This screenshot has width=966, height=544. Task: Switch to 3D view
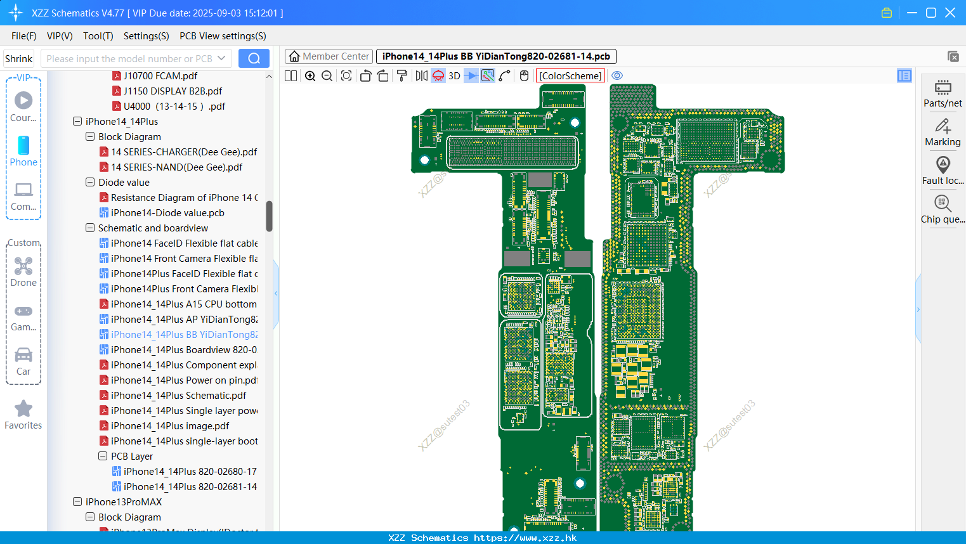(454, 76)
